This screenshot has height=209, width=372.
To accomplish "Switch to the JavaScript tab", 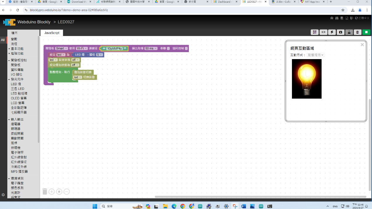I will [52, 33].
